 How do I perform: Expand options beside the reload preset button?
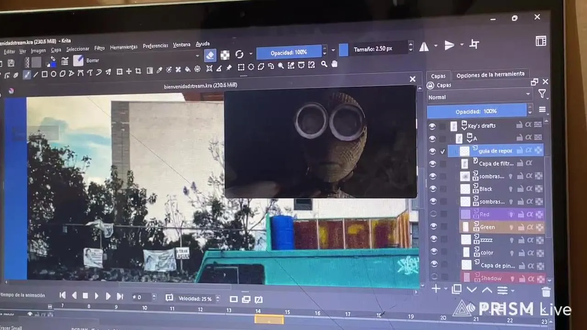tap(250, 54)
